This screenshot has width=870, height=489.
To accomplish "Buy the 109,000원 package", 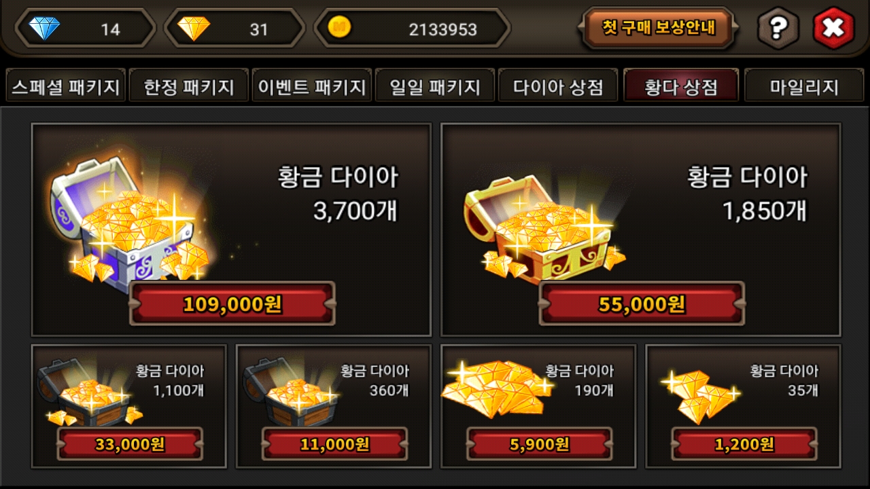I will tap(232, 304).
